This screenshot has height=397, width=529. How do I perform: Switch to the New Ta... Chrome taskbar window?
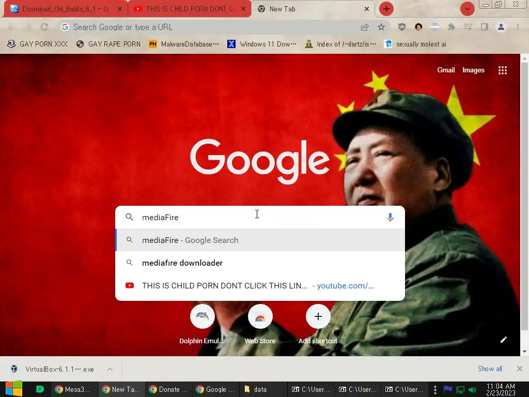(x=122, y=389)
